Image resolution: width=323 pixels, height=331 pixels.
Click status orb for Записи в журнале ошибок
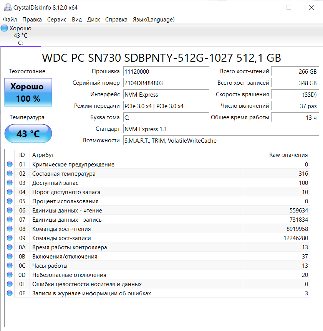tap(10, 293)
